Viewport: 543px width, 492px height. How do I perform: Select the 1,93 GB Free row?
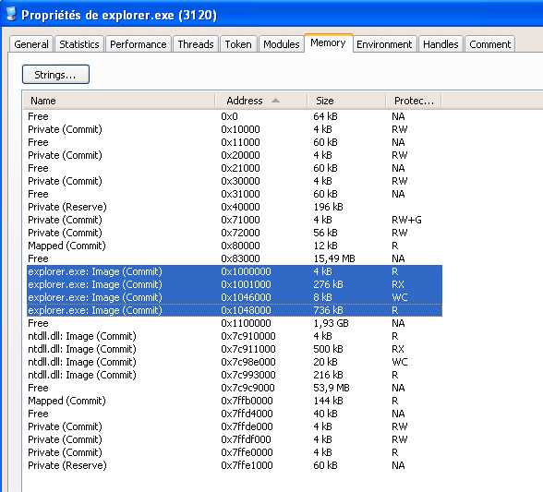pyautogui.click(x=235, y=323)
